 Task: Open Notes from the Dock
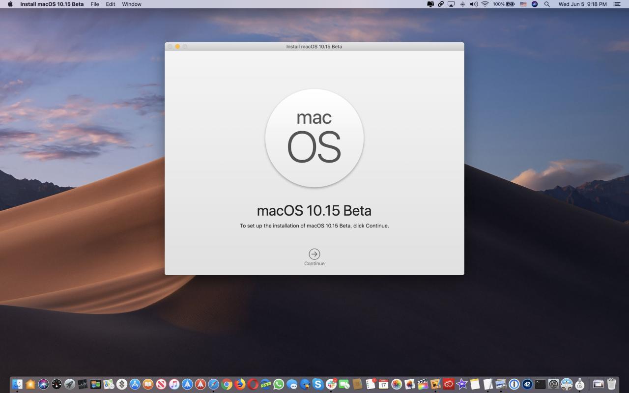(475, 384)
